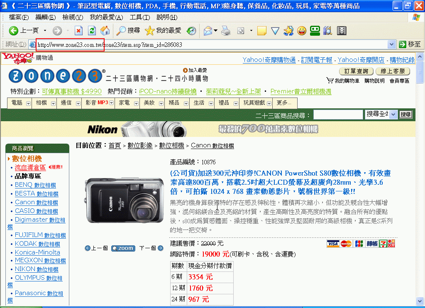Open the 搜尋全站 search scope dropdown
The height and width of the screenshot is (308, 425).
393,115
